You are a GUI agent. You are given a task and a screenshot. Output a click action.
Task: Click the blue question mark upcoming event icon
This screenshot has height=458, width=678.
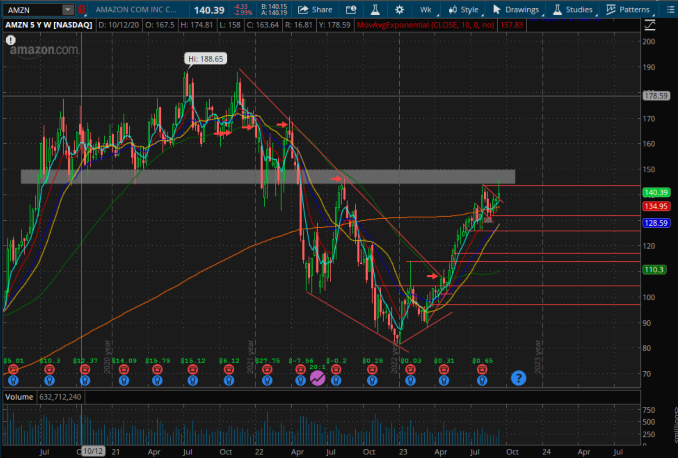click(518, 378)
